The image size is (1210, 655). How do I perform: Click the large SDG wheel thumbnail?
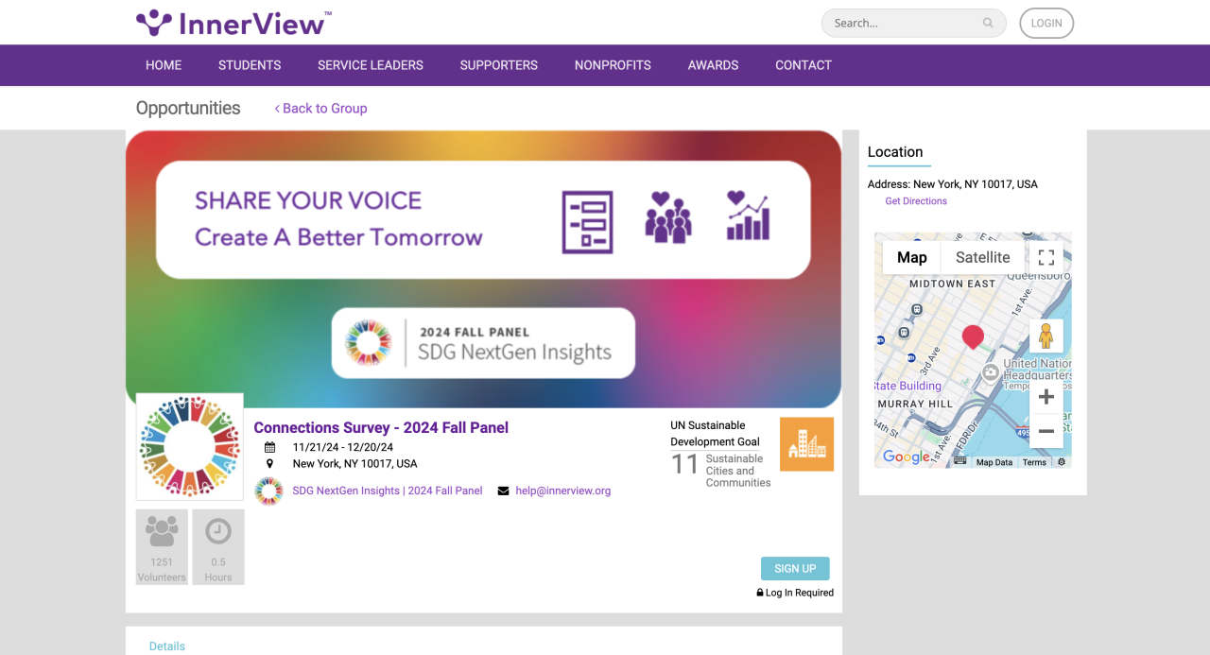click(189, 446)
